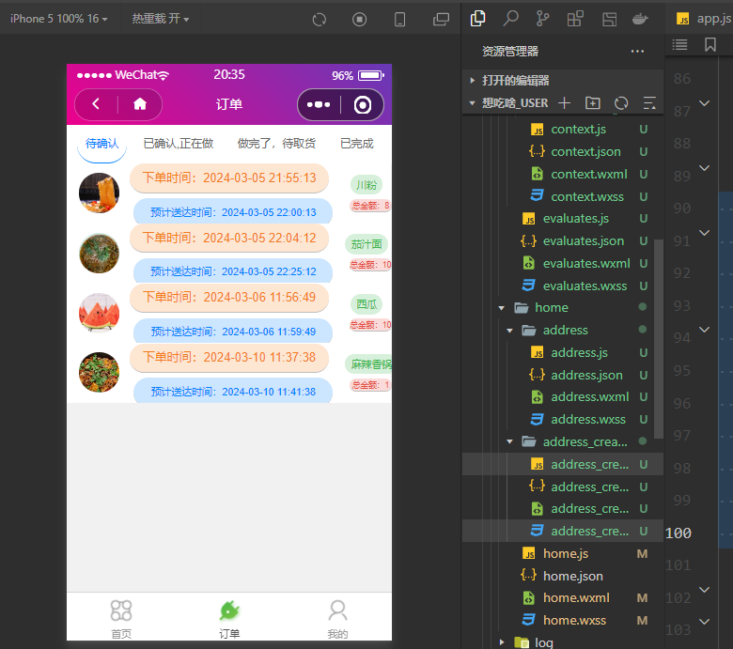733x649 pixels.
Task: Click the refresh explorer icon
Action: (x=621, y=102)
